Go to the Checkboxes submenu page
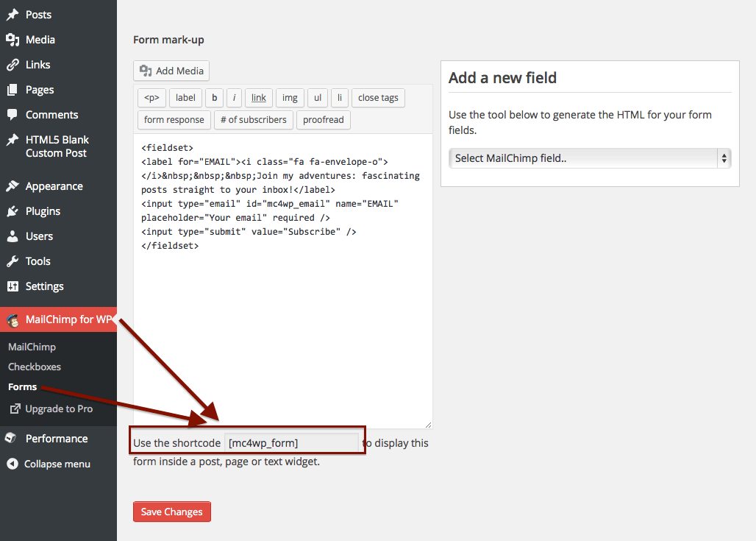 click(x=35, y=367)
